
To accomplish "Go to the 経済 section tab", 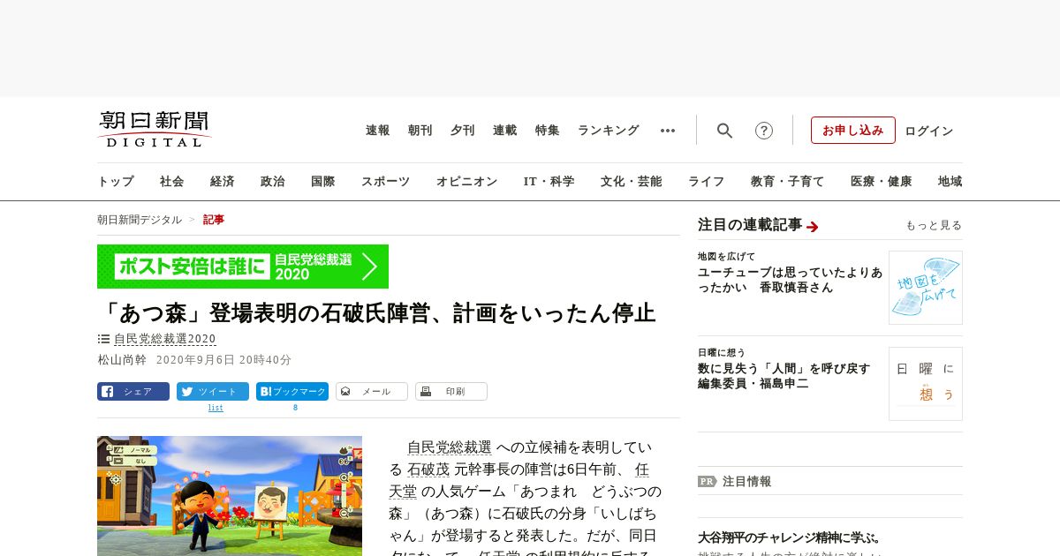I will pos(223,181).
